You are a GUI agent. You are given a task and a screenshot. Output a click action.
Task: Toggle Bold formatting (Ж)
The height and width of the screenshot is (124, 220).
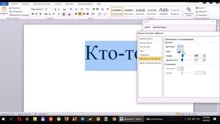click(x=33, y=14)
